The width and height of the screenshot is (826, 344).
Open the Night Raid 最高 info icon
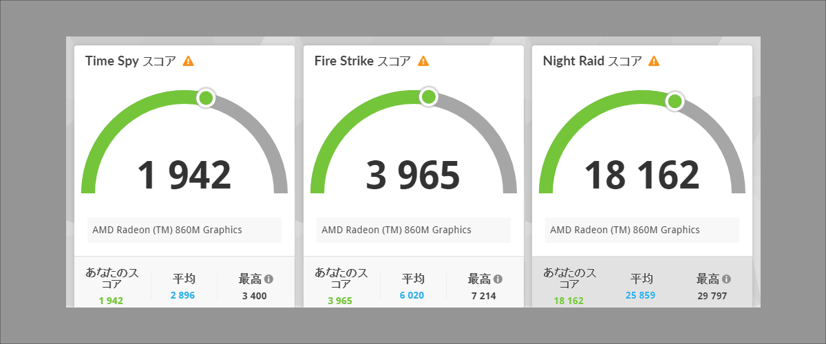pyautogui.click(x=726, y=279)
